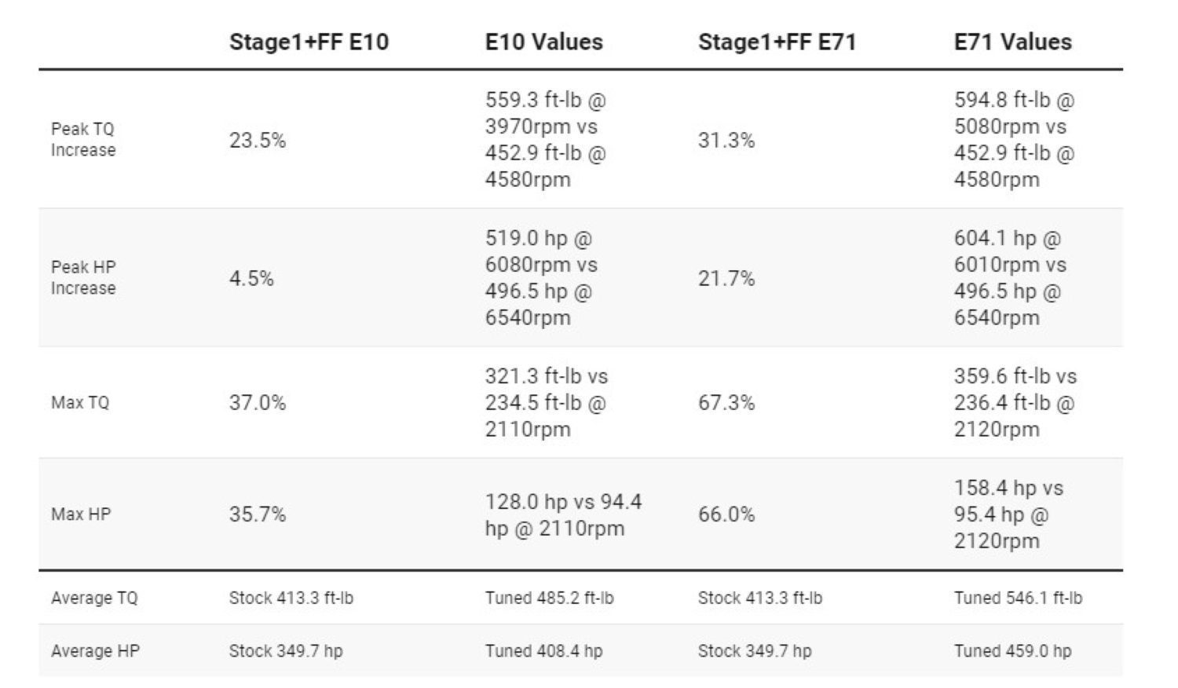The height and width of the screenshot is (688, 1178).
Task: Click the 67.3% Max TQ cell
Action: pyautogui.click(x=726, y=403)
